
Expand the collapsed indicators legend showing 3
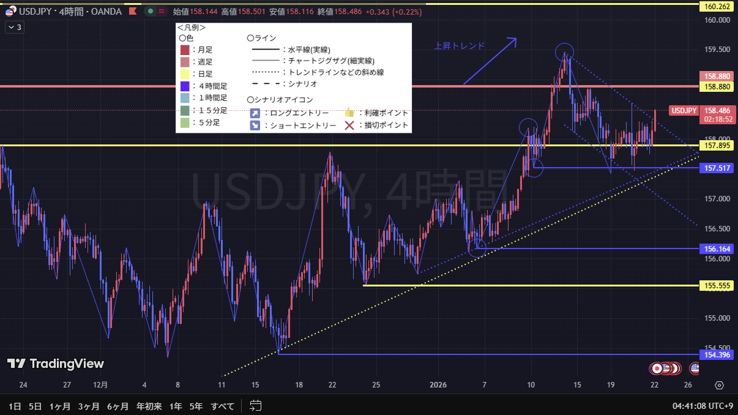click(14, 27)
